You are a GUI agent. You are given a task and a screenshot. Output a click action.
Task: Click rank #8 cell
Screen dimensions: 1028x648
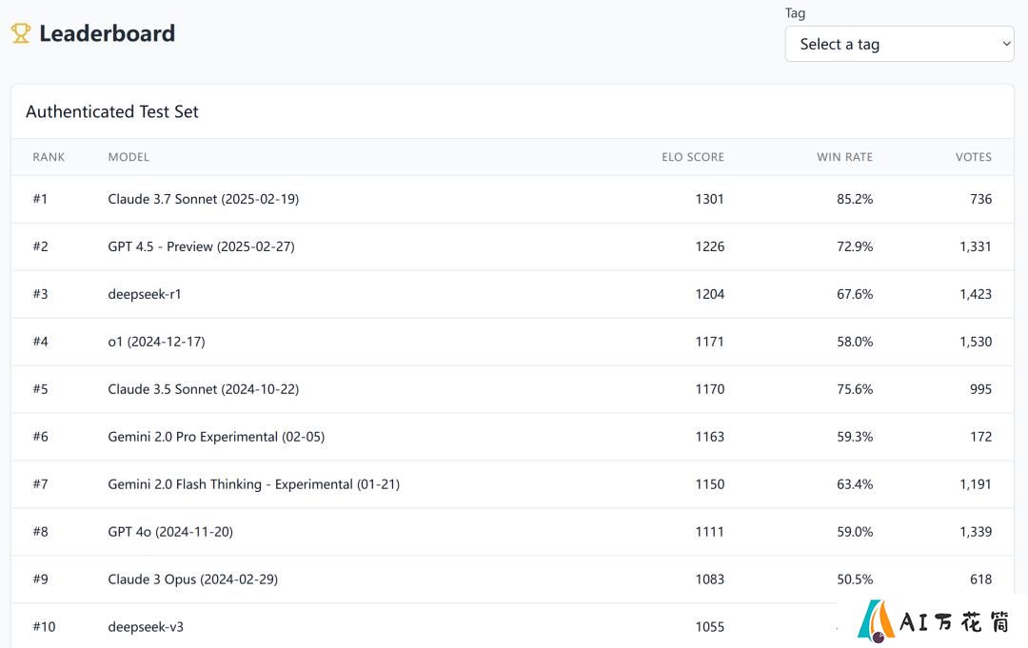click(40, 531)
